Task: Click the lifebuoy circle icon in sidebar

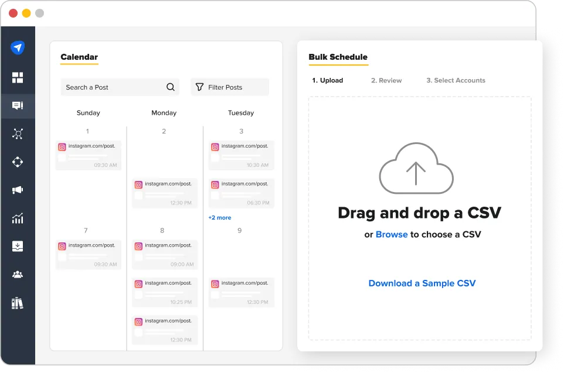Action: pyautogui.click(x=18, y=162)
